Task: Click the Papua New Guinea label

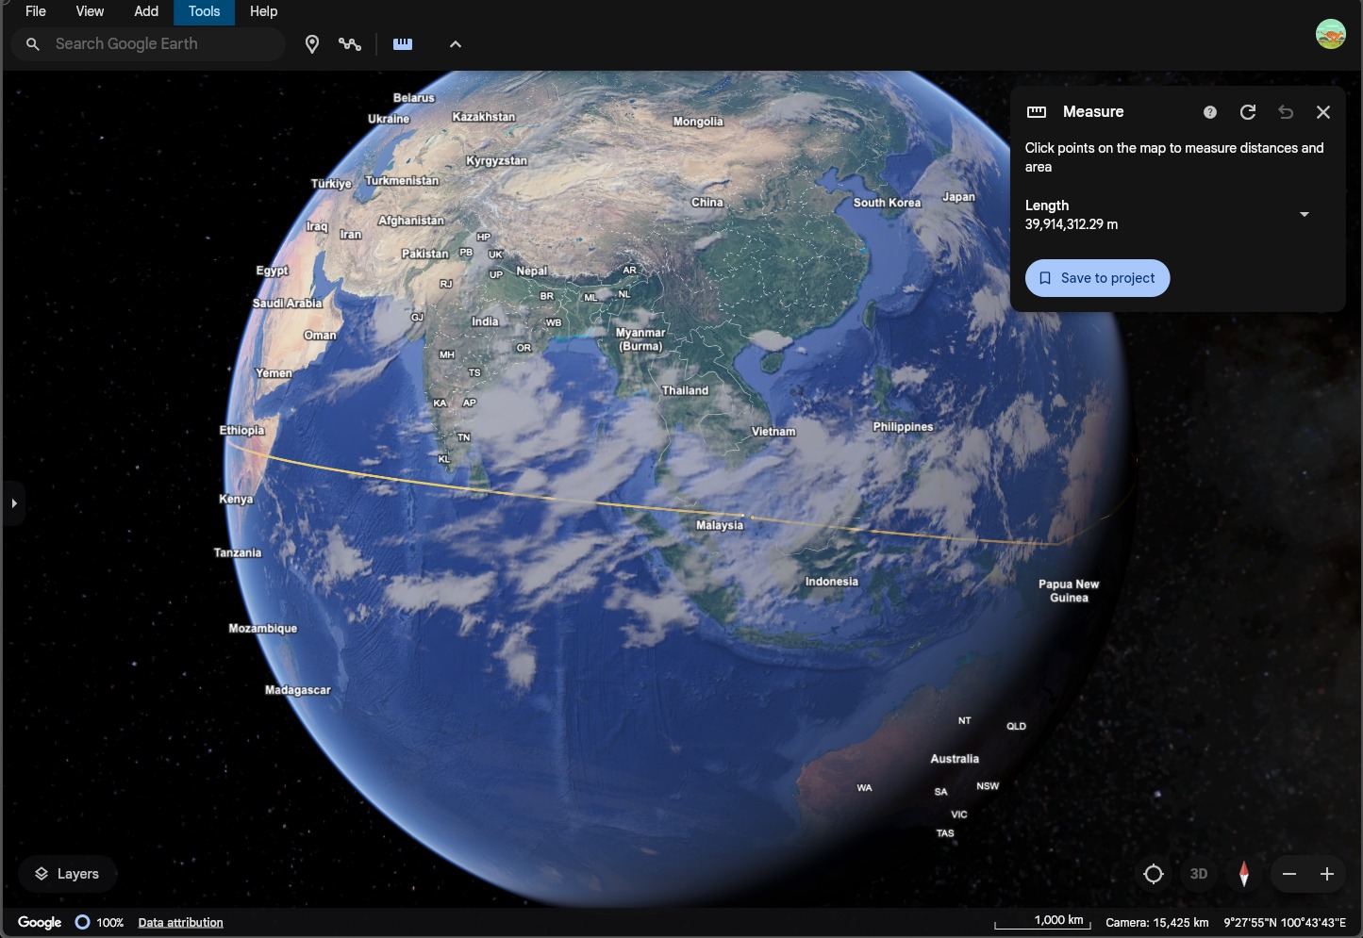Action: pyautogui.click(x=1069, y=591)
